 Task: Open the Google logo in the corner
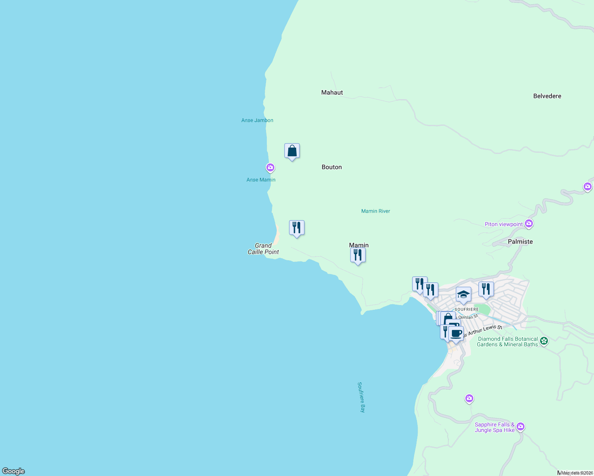pos(13,472)
